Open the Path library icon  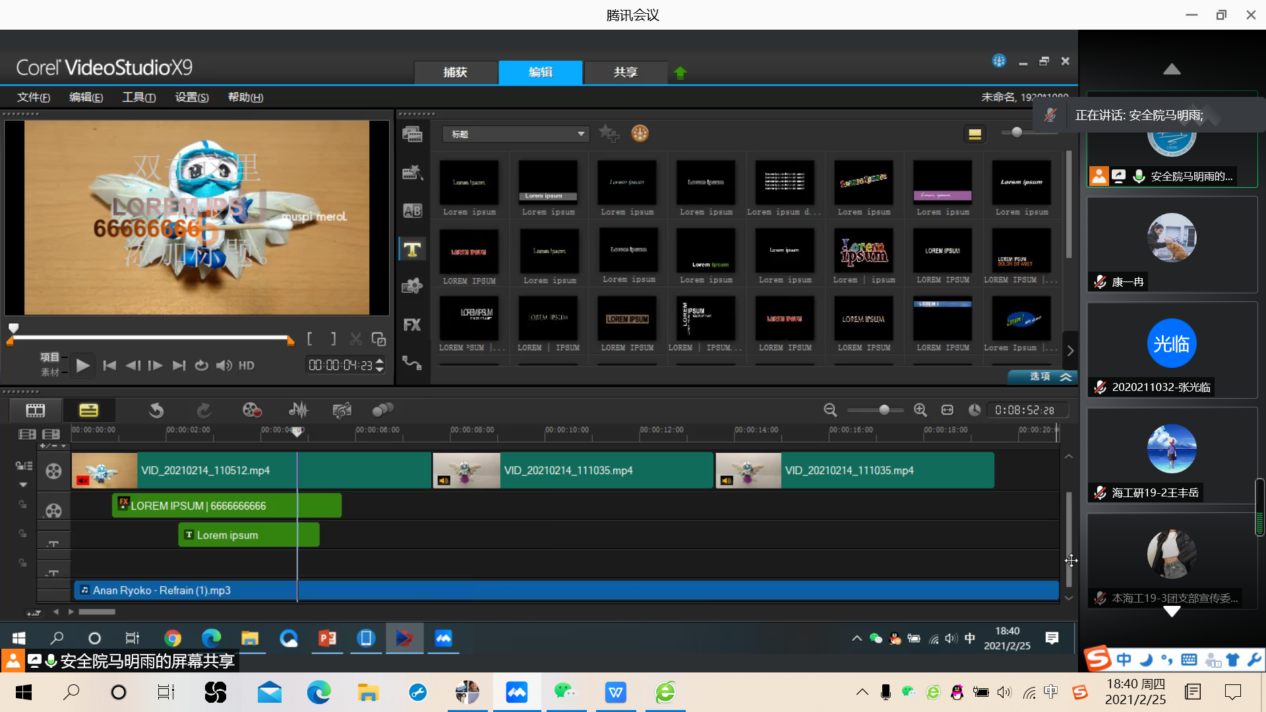pyautogui.click(x=412, y=363)
